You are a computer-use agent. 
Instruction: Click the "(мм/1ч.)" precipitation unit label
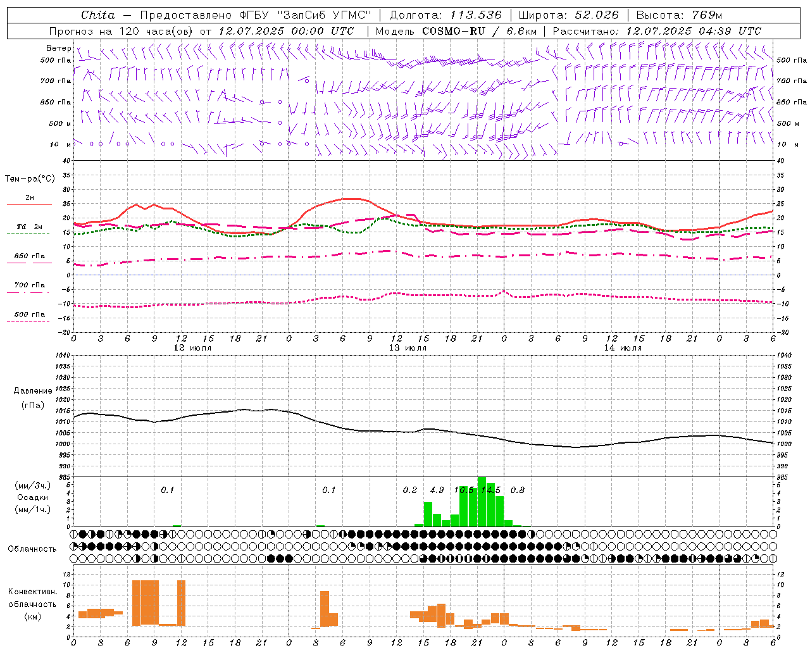(32, 509)
